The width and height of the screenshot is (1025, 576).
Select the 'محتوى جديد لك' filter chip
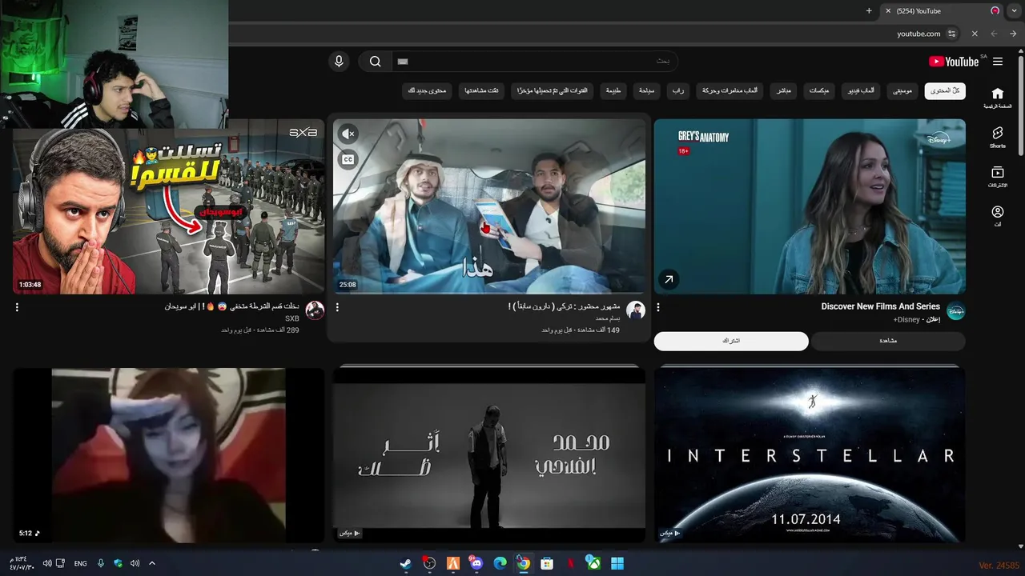(x=427, y=90)
